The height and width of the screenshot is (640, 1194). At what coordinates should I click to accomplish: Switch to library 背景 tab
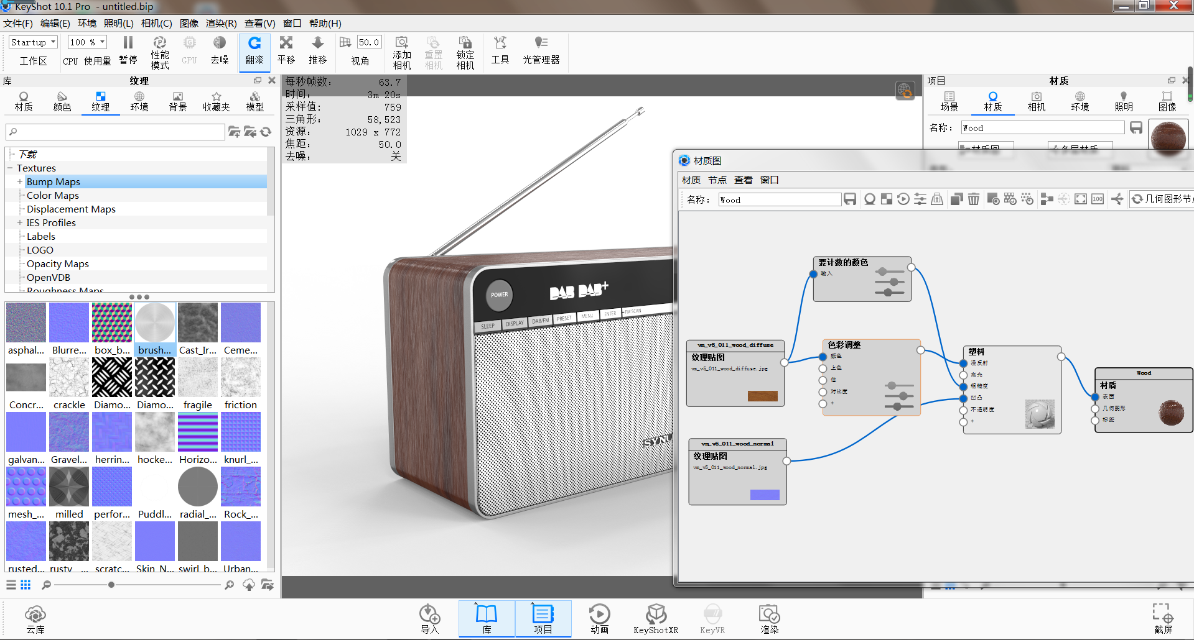(178, 101)
